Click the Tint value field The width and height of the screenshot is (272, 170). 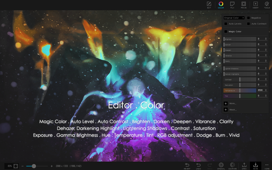point(261,96)
